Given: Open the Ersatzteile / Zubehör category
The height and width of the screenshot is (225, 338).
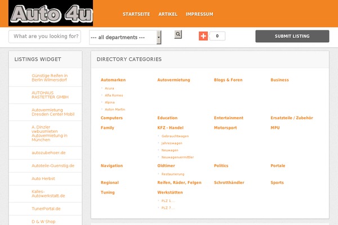Looking at the screenshot, I should pyautogui.click(x=292, y=118).
